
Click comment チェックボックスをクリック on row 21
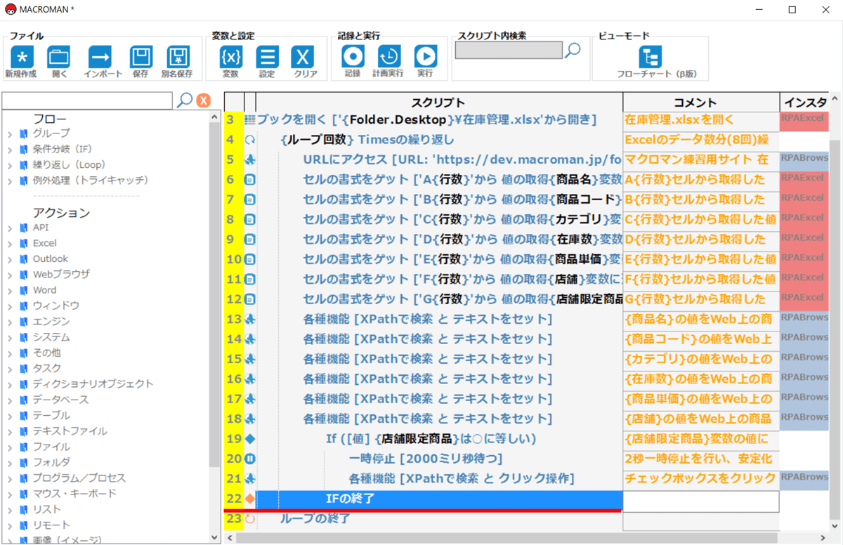point(700,479)
